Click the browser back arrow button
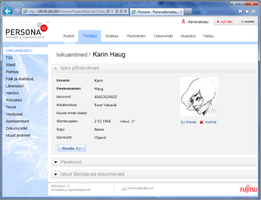261x200 pixels. click(7, 11)
